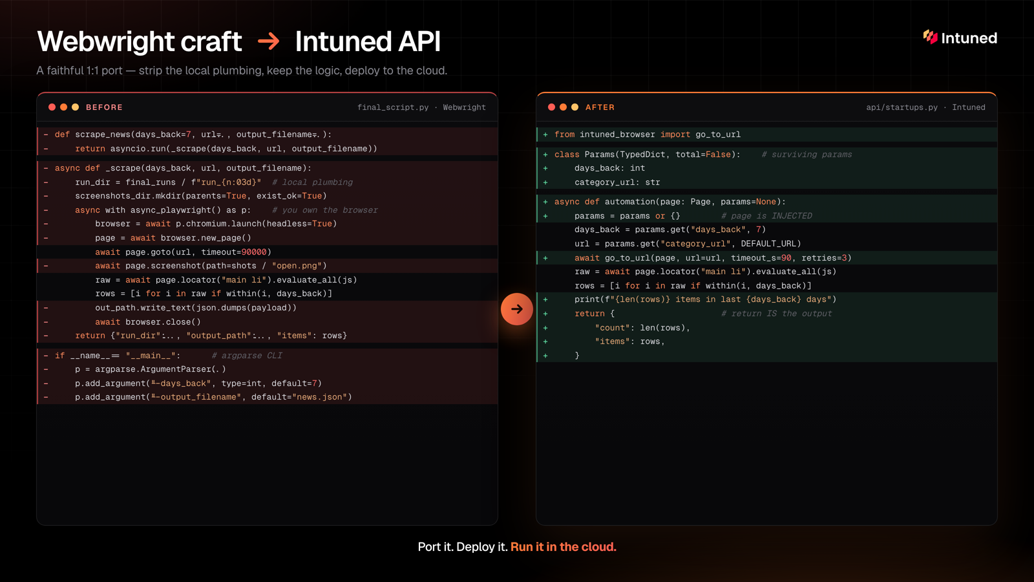The width and height of the screenshot is (1034, 582).
Task: Click 'Run it in the cloud.' text
Action: 564,547
